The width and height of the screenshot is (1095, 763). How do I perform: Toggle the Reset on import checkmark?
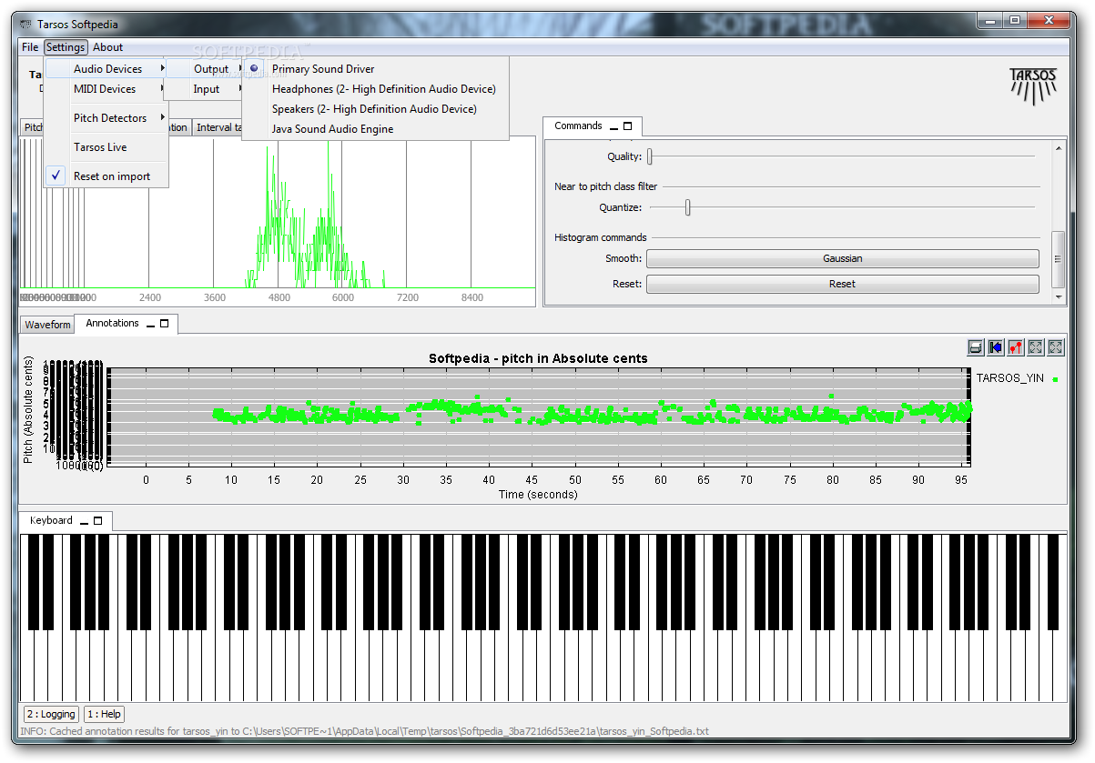pyautogui.click(x=57, y=176)
